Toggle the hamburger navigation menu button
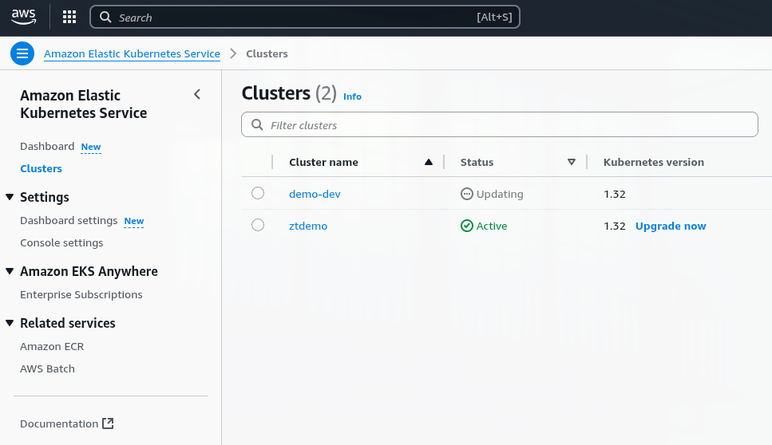This screenshot has width=772, height=445. [22, 53]
